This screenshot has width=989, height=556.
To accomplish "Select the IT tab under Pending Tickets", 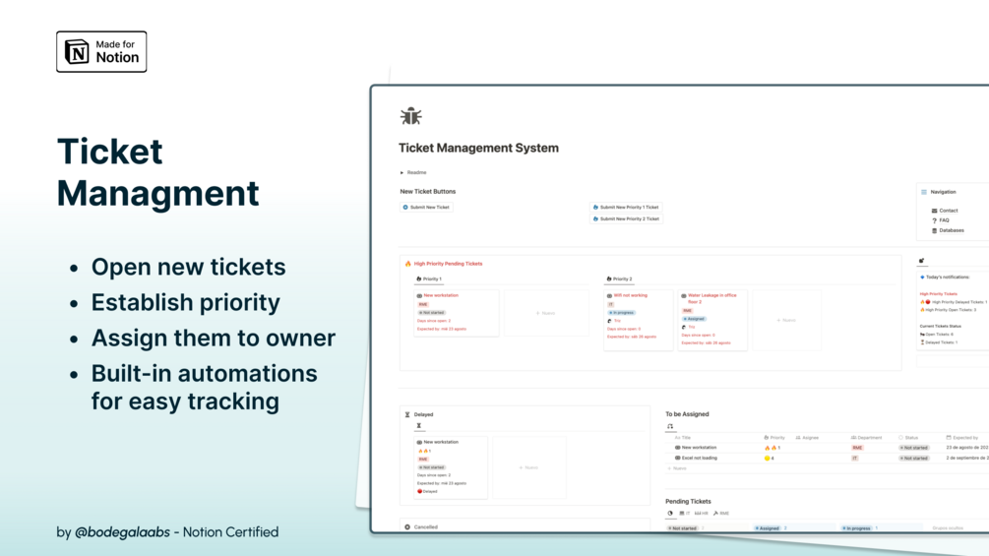I will pos(684,513).
